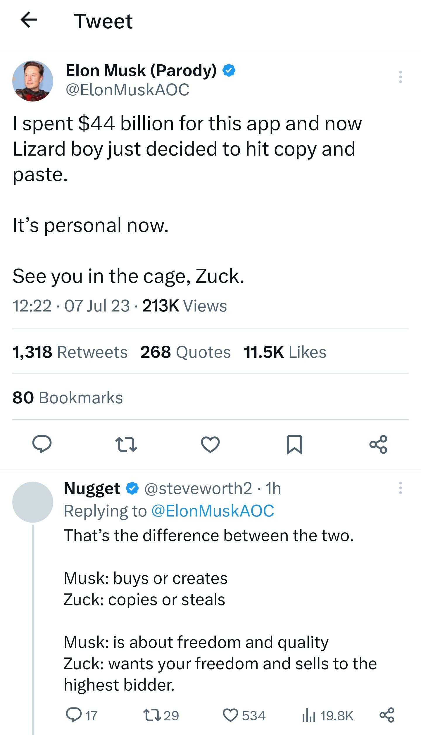Screen dimensions: 421x735
Task: Bookmark the main tweet
Action: click(x=294, y=444)
